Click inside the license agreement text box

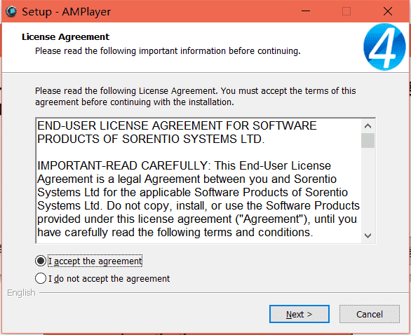198,181
